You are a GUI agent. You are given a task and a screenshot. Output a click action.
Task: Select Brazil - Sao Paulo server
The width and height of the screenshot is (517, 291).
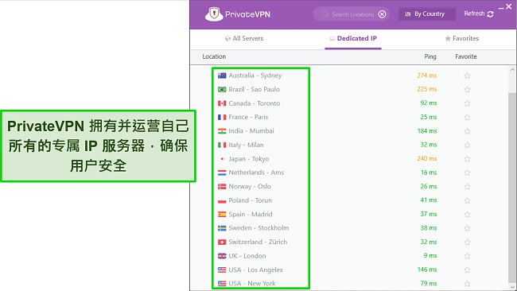(255, 89)
